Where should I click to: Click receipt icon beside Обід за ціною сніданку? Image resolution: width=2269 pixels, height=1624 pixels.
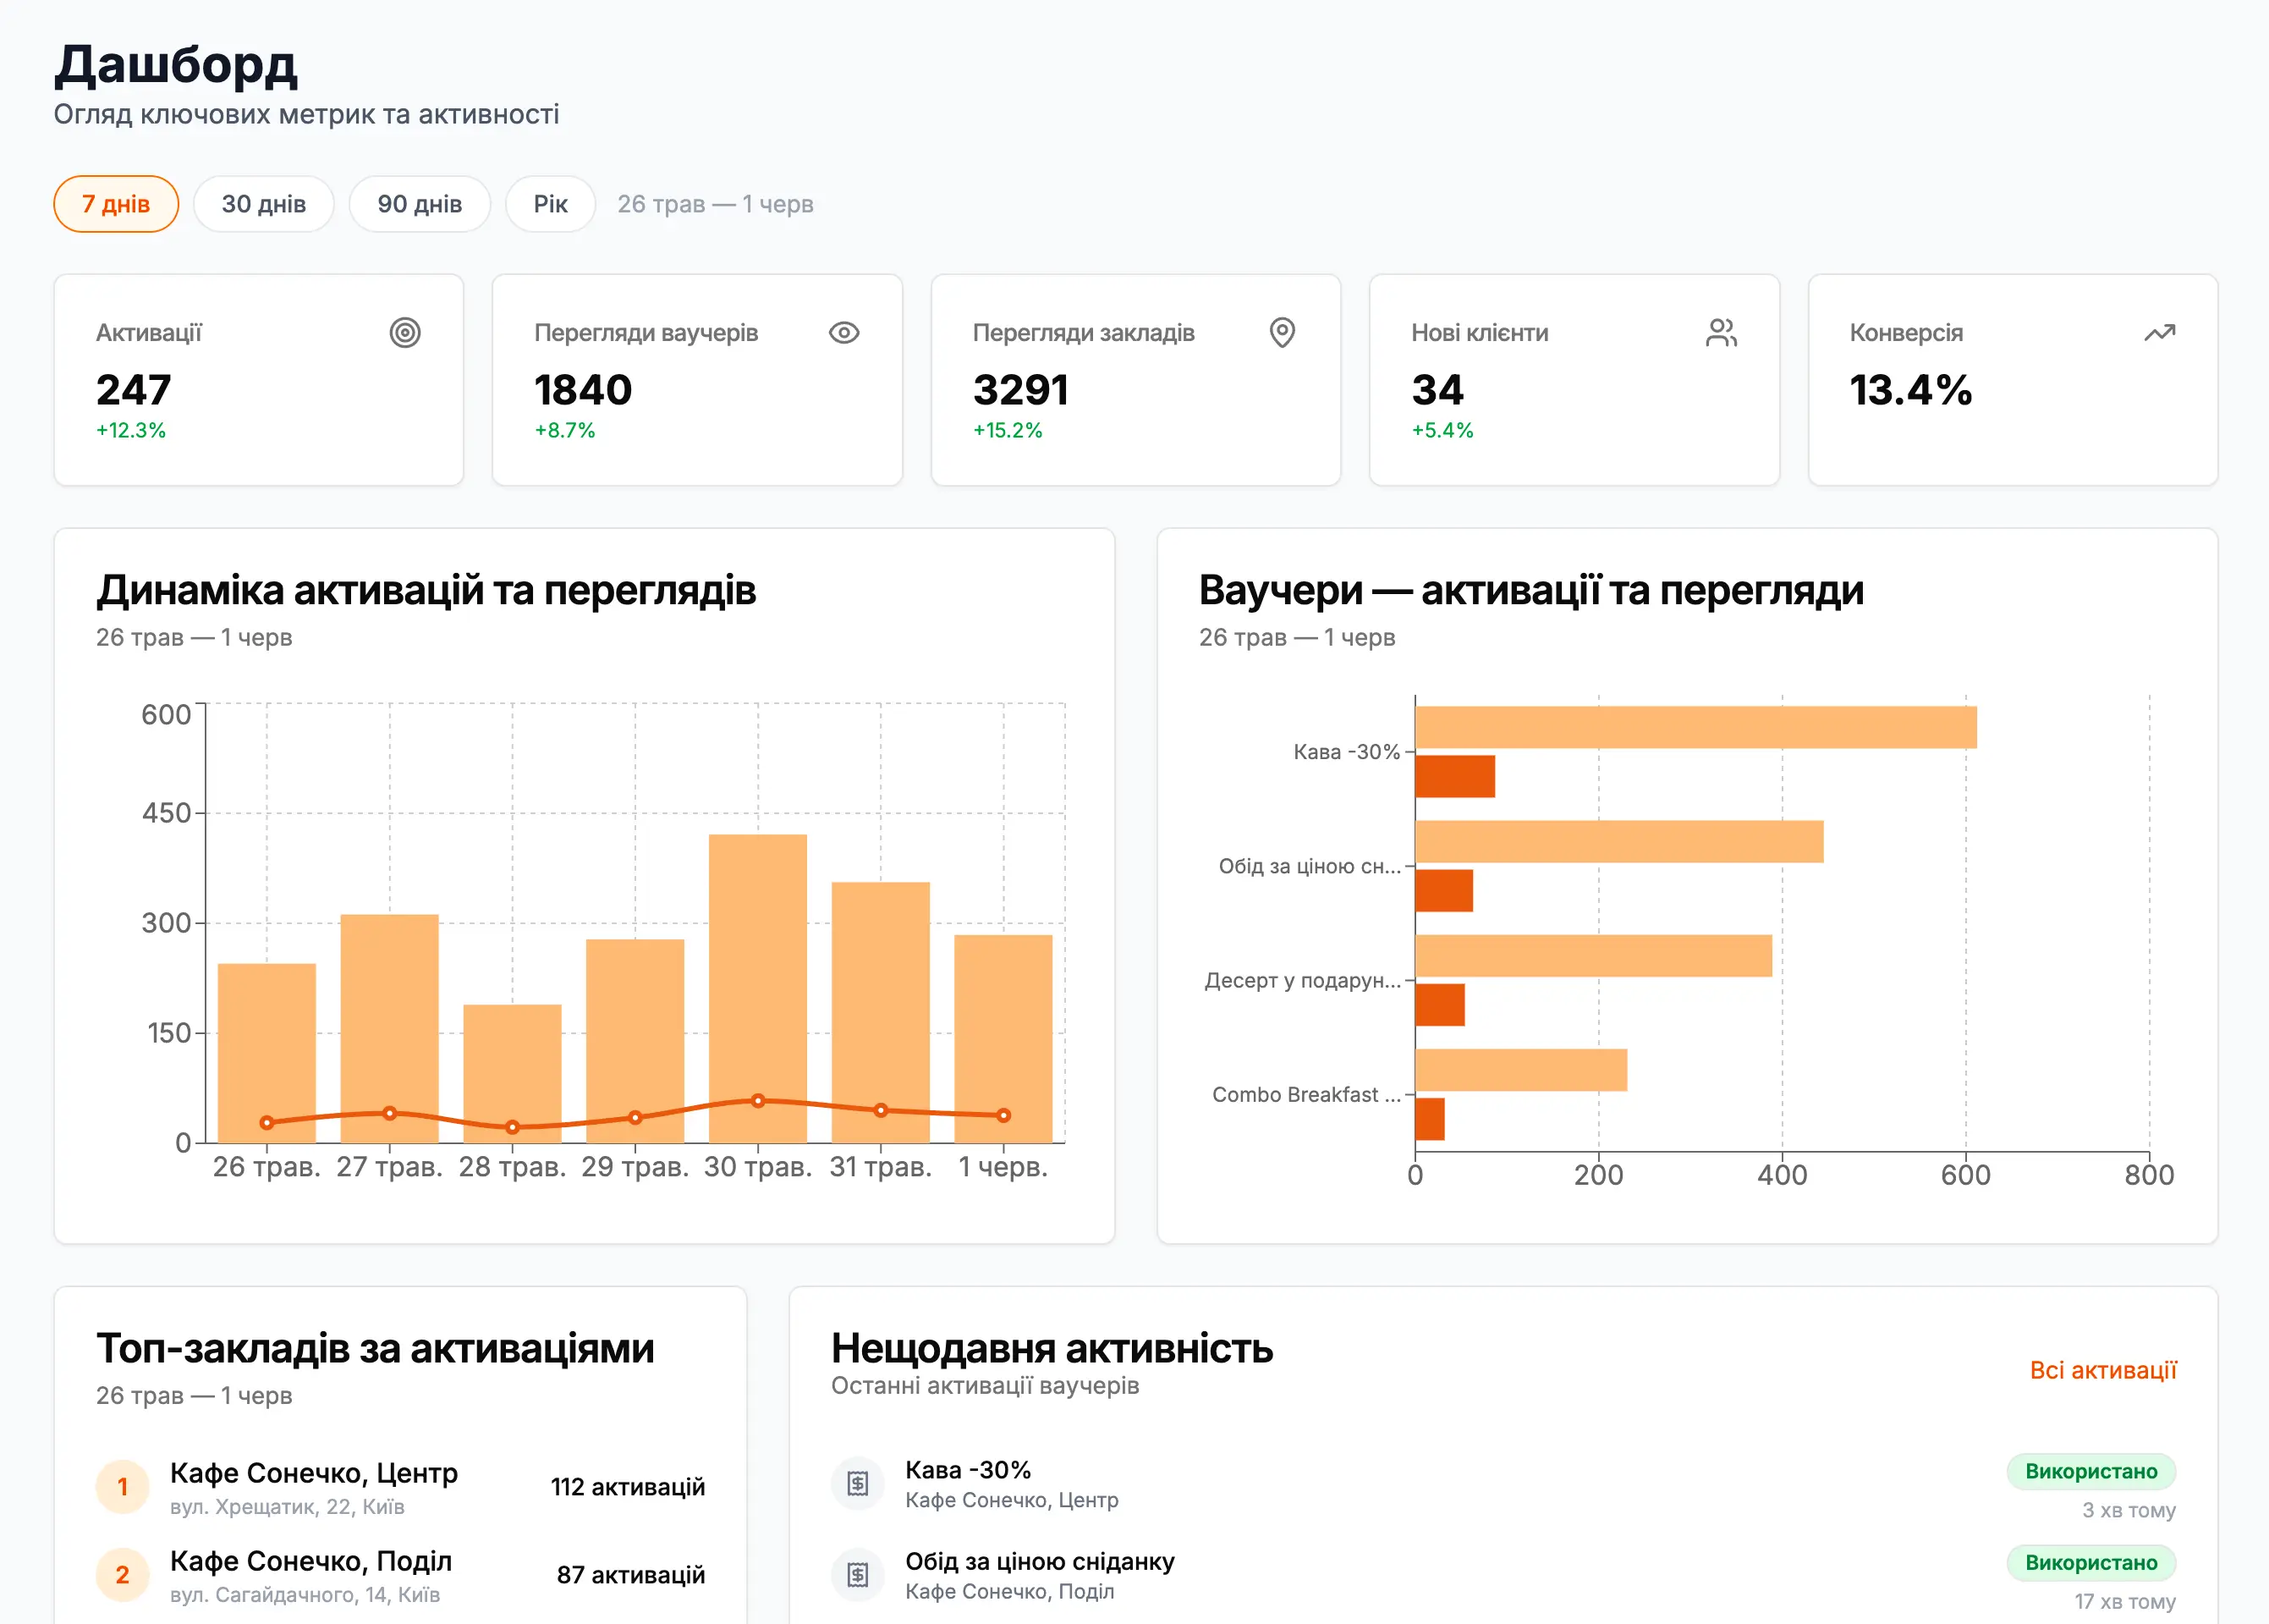pyautogui.click(x=858, y=1574)
